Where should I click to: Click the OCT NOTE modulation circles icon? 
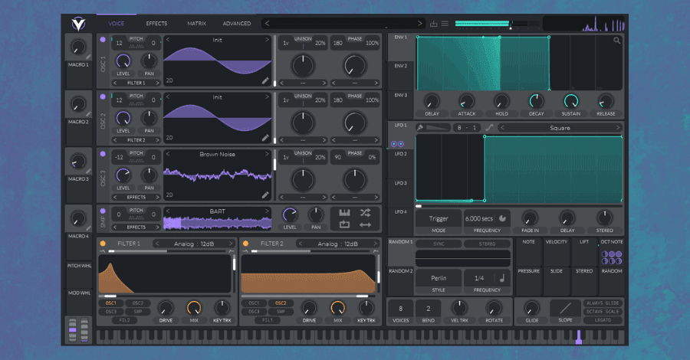coord(612,257)
